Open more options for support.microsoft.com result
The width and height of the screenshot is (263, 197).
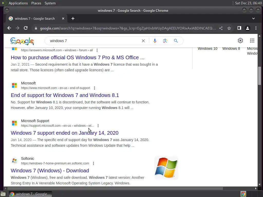click(98, 126)
